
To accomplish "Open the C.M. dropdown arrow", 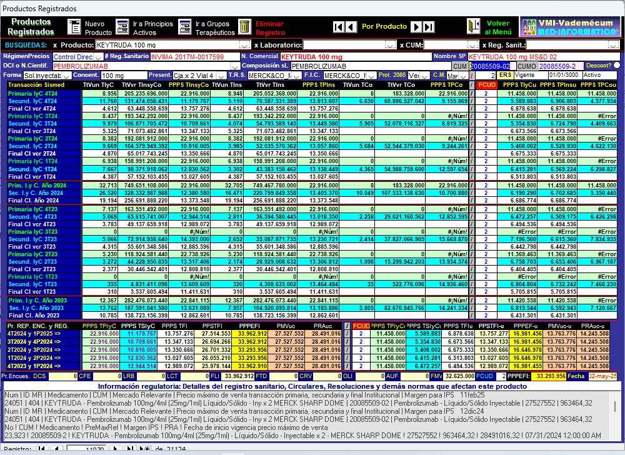I will (x=463, y=76).
